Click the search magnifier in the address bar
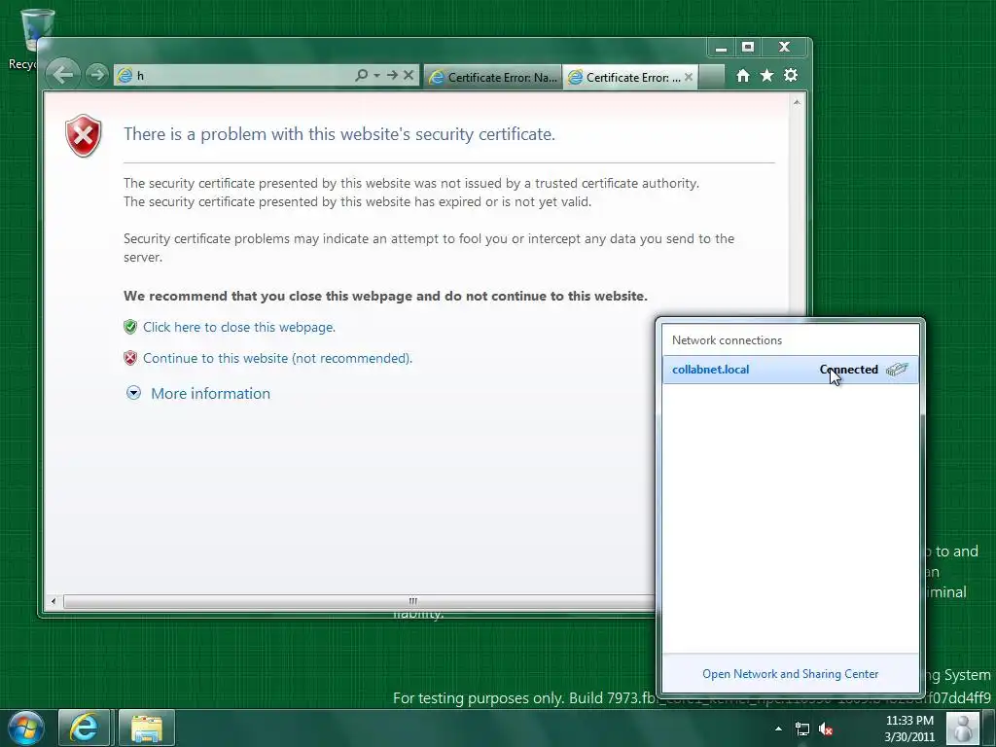This screenshot has height=747, width=996. click(362, 75)
